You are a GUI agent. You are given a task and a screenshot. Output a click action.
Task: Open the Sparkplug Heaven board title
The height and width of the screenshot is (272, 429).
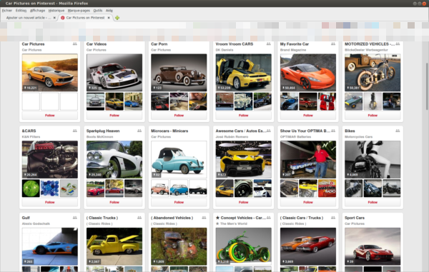(x=103, y=131)
